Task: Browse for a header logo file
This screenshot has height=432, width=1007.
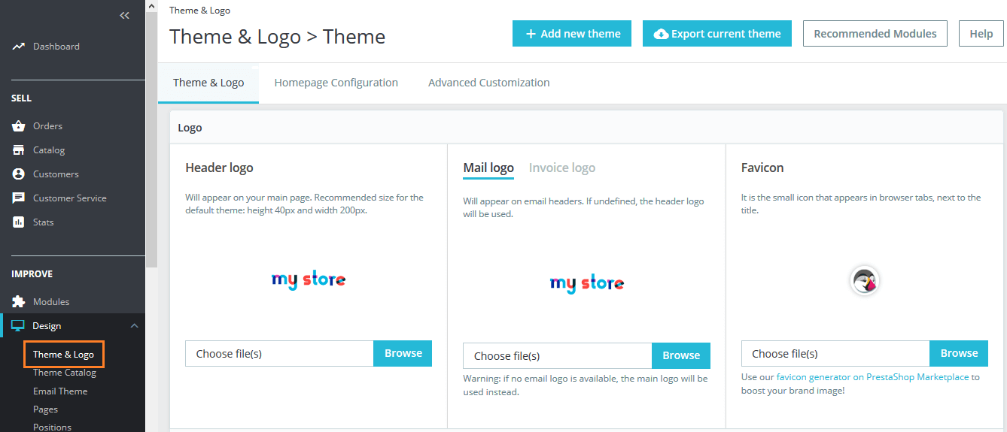Action: 403,354
